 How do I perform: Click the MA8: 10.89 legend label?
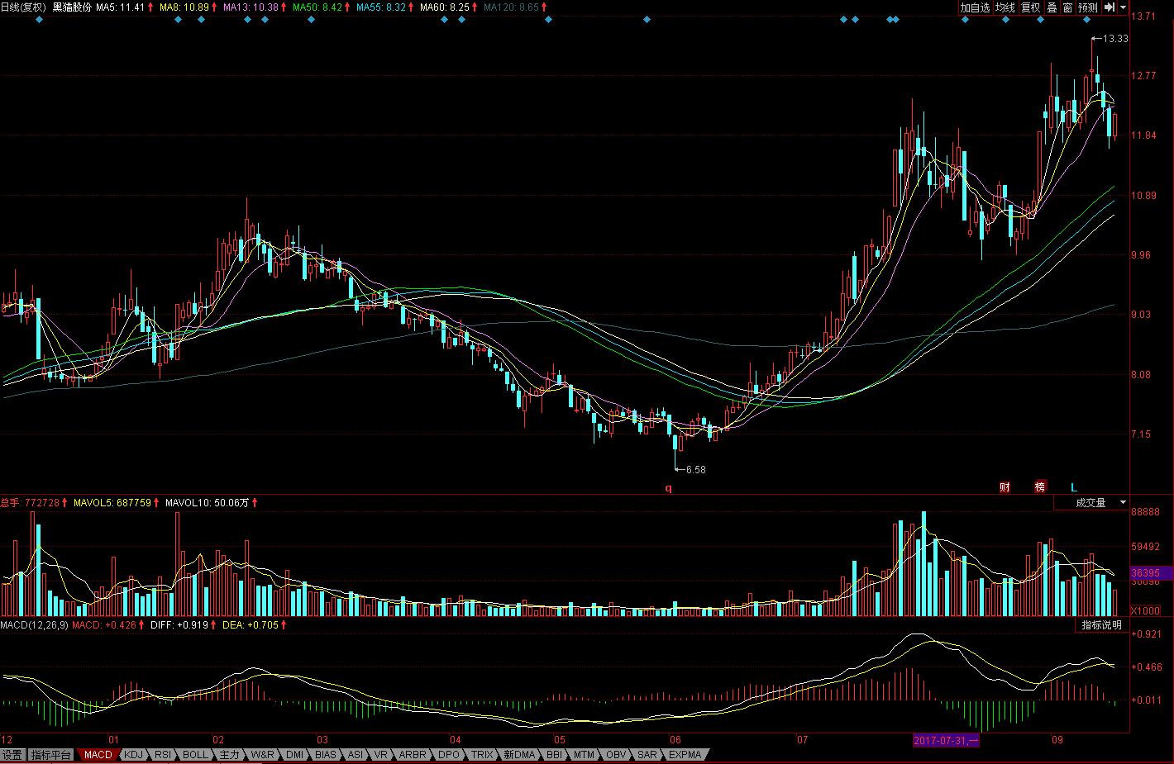pyautogui.click(x=184, y=7)
